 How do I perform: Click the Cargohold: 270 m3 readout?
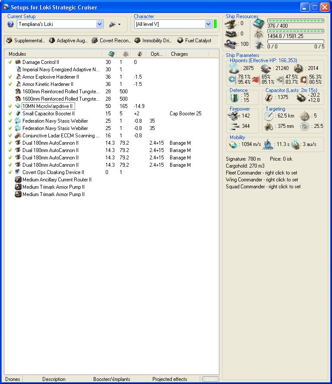tap(245, 166)
